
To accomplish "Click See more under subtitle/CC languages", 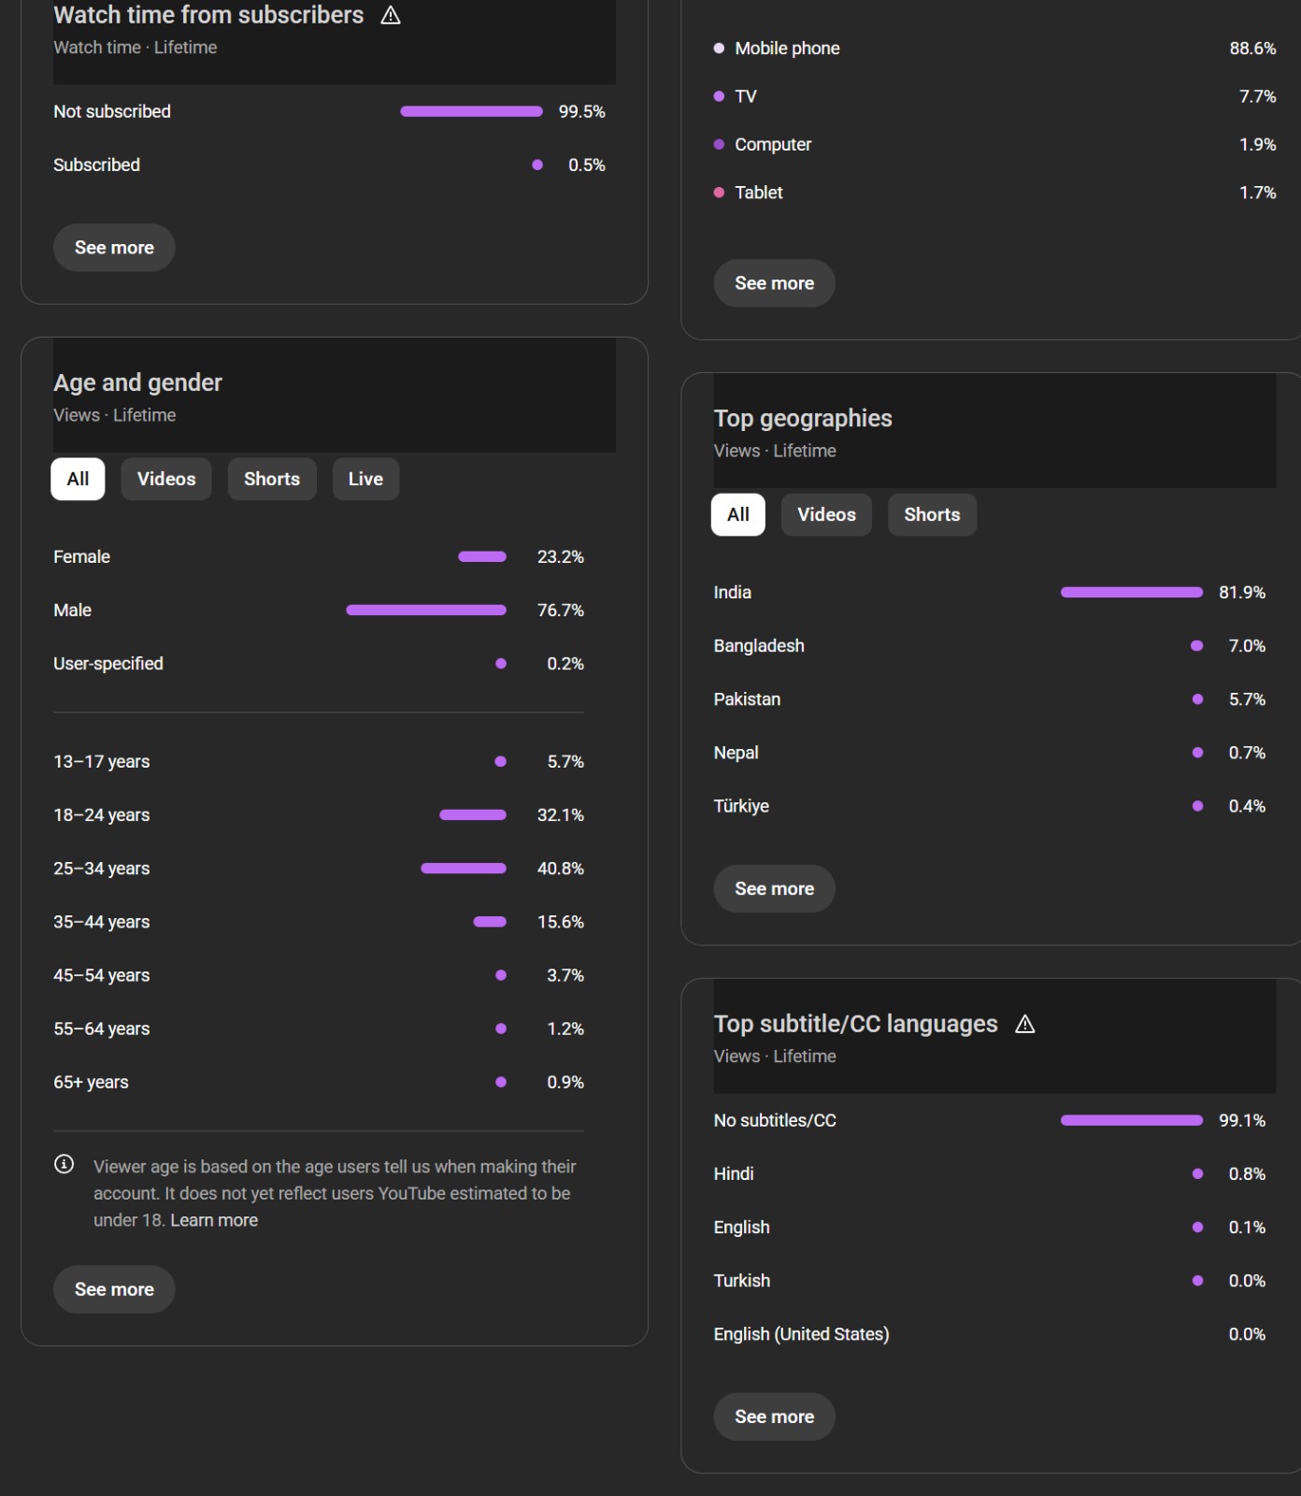I will [x=774, y=1417].
